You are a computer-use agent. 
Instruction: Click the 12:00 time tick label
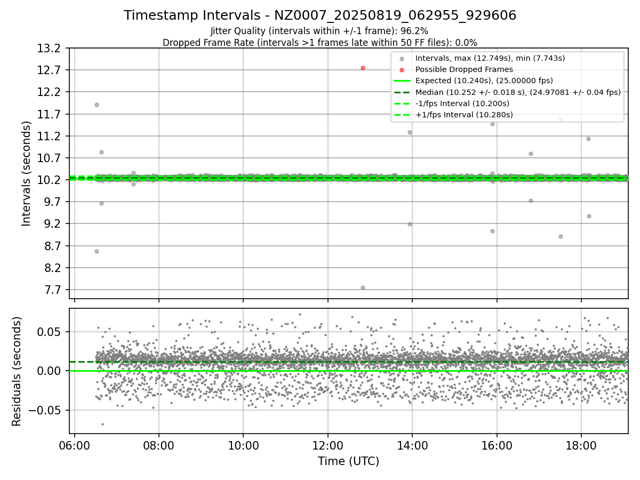pyautogui.click(x=327, y=445)
